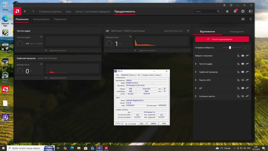
Task: Open Головна сторінка tab
Action: tap(50, 12)
